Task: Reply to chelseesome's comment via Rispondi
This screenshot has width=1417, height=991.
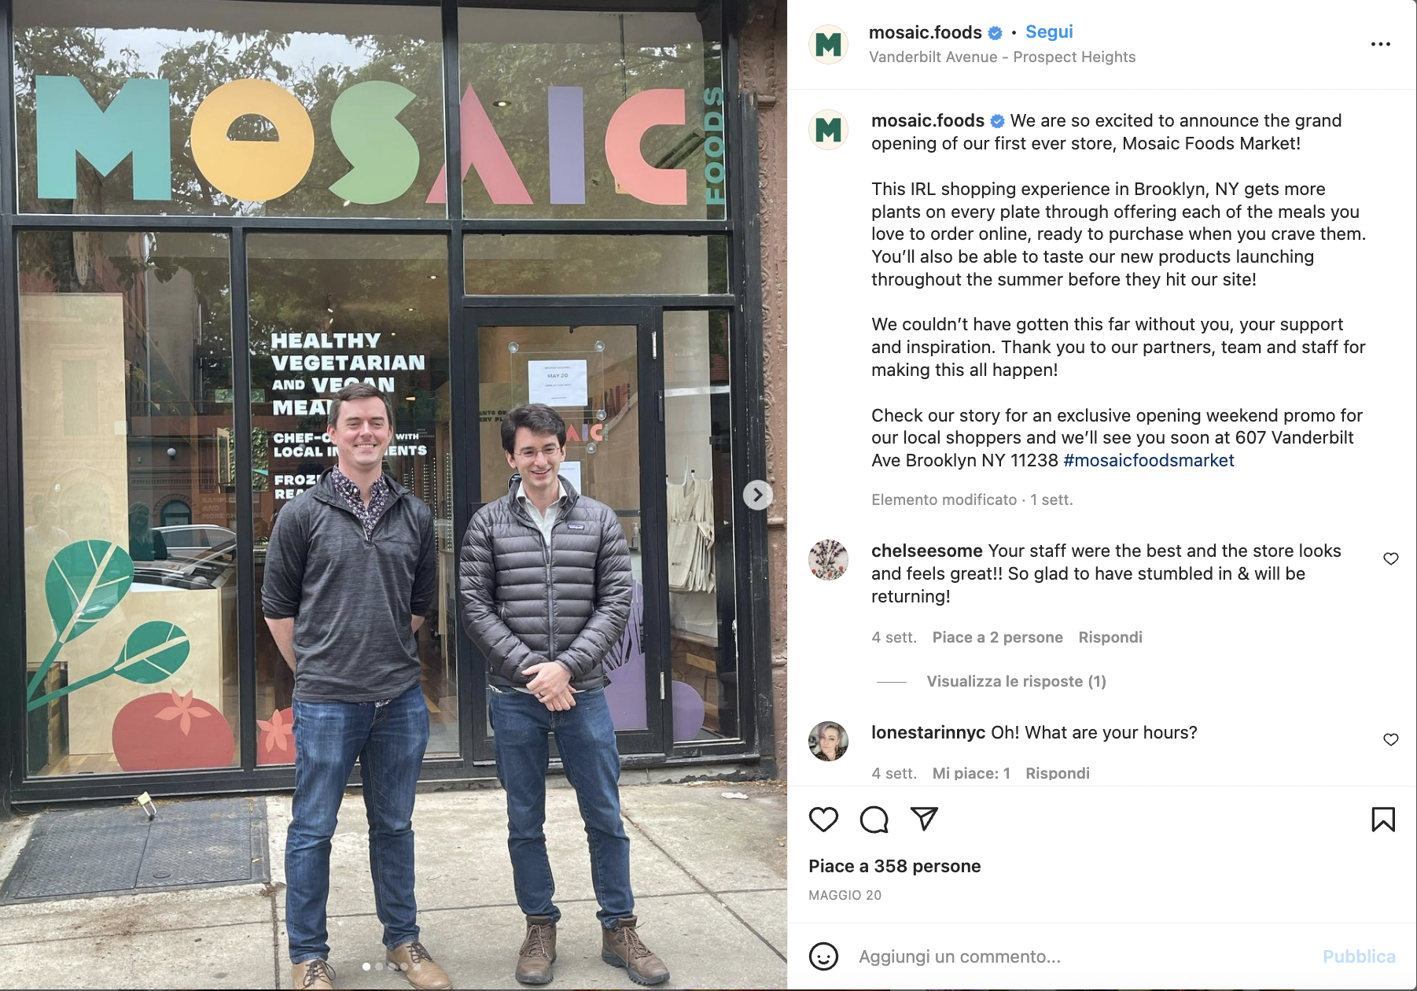Action: 1110,637
